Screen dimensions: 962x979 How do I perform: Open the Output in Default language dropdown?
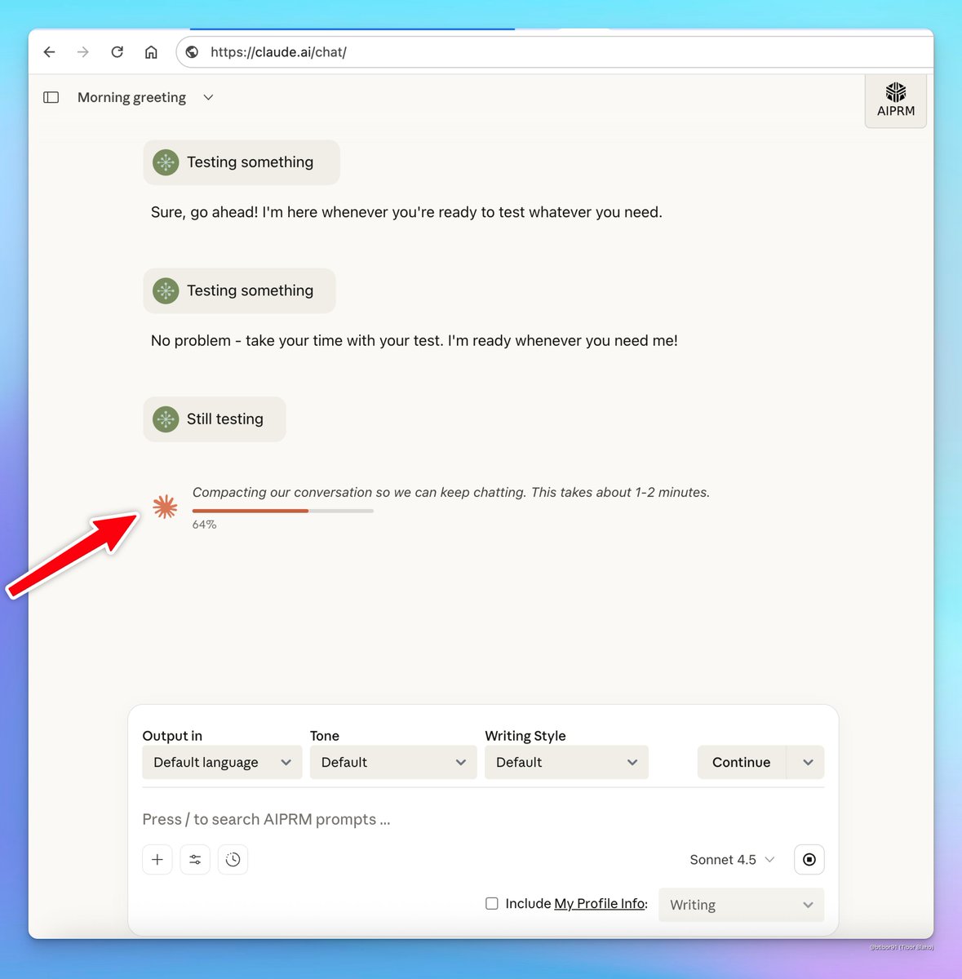(222, 762)
